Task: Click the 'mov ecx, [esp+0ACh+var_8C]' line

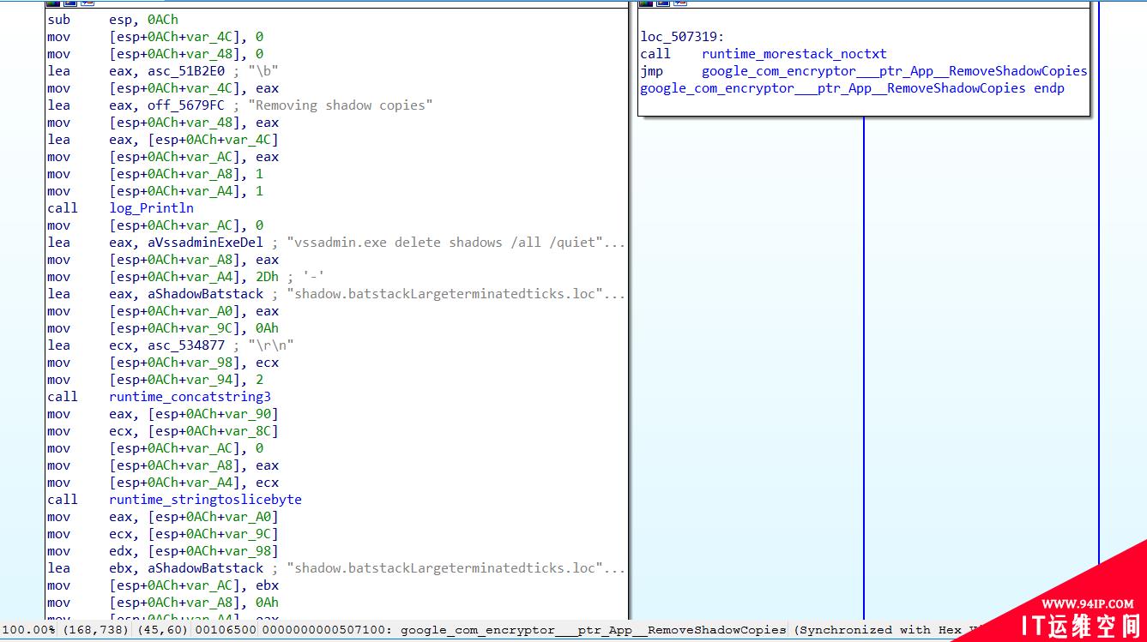Action: click(163, 431)
